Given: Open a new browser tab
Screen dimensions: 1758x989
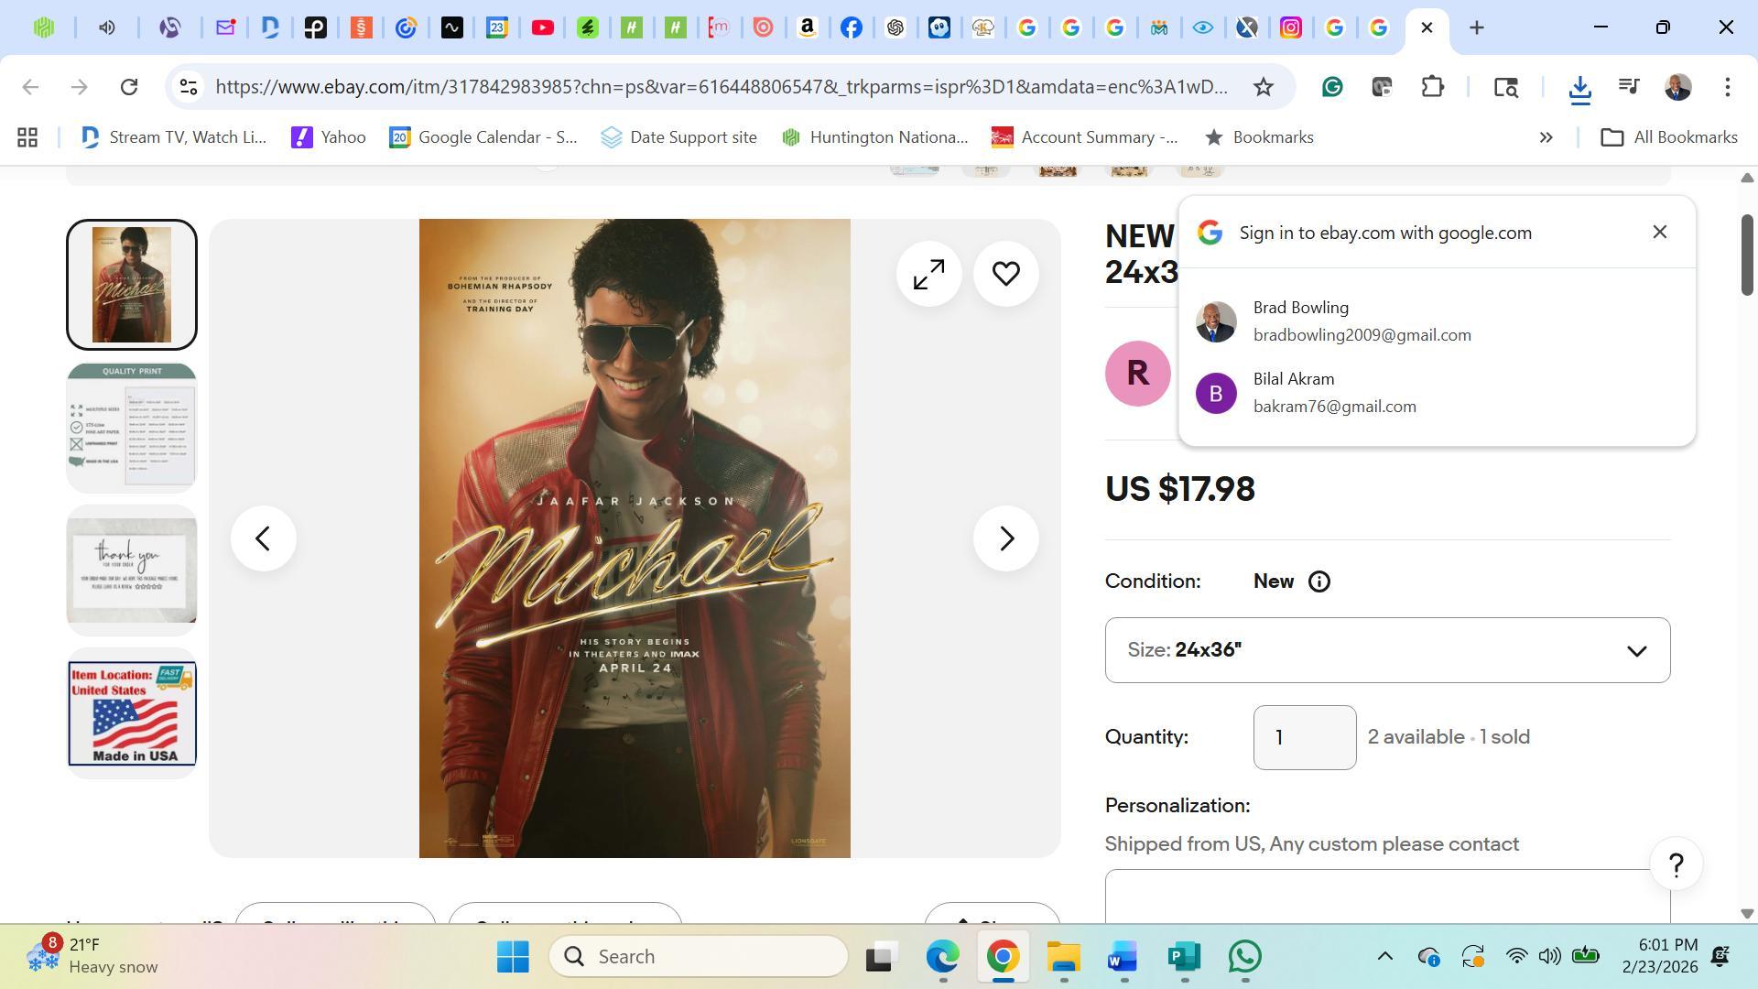Looking at the screenshot, I should pyautogui.click(x=1476, y=27).
